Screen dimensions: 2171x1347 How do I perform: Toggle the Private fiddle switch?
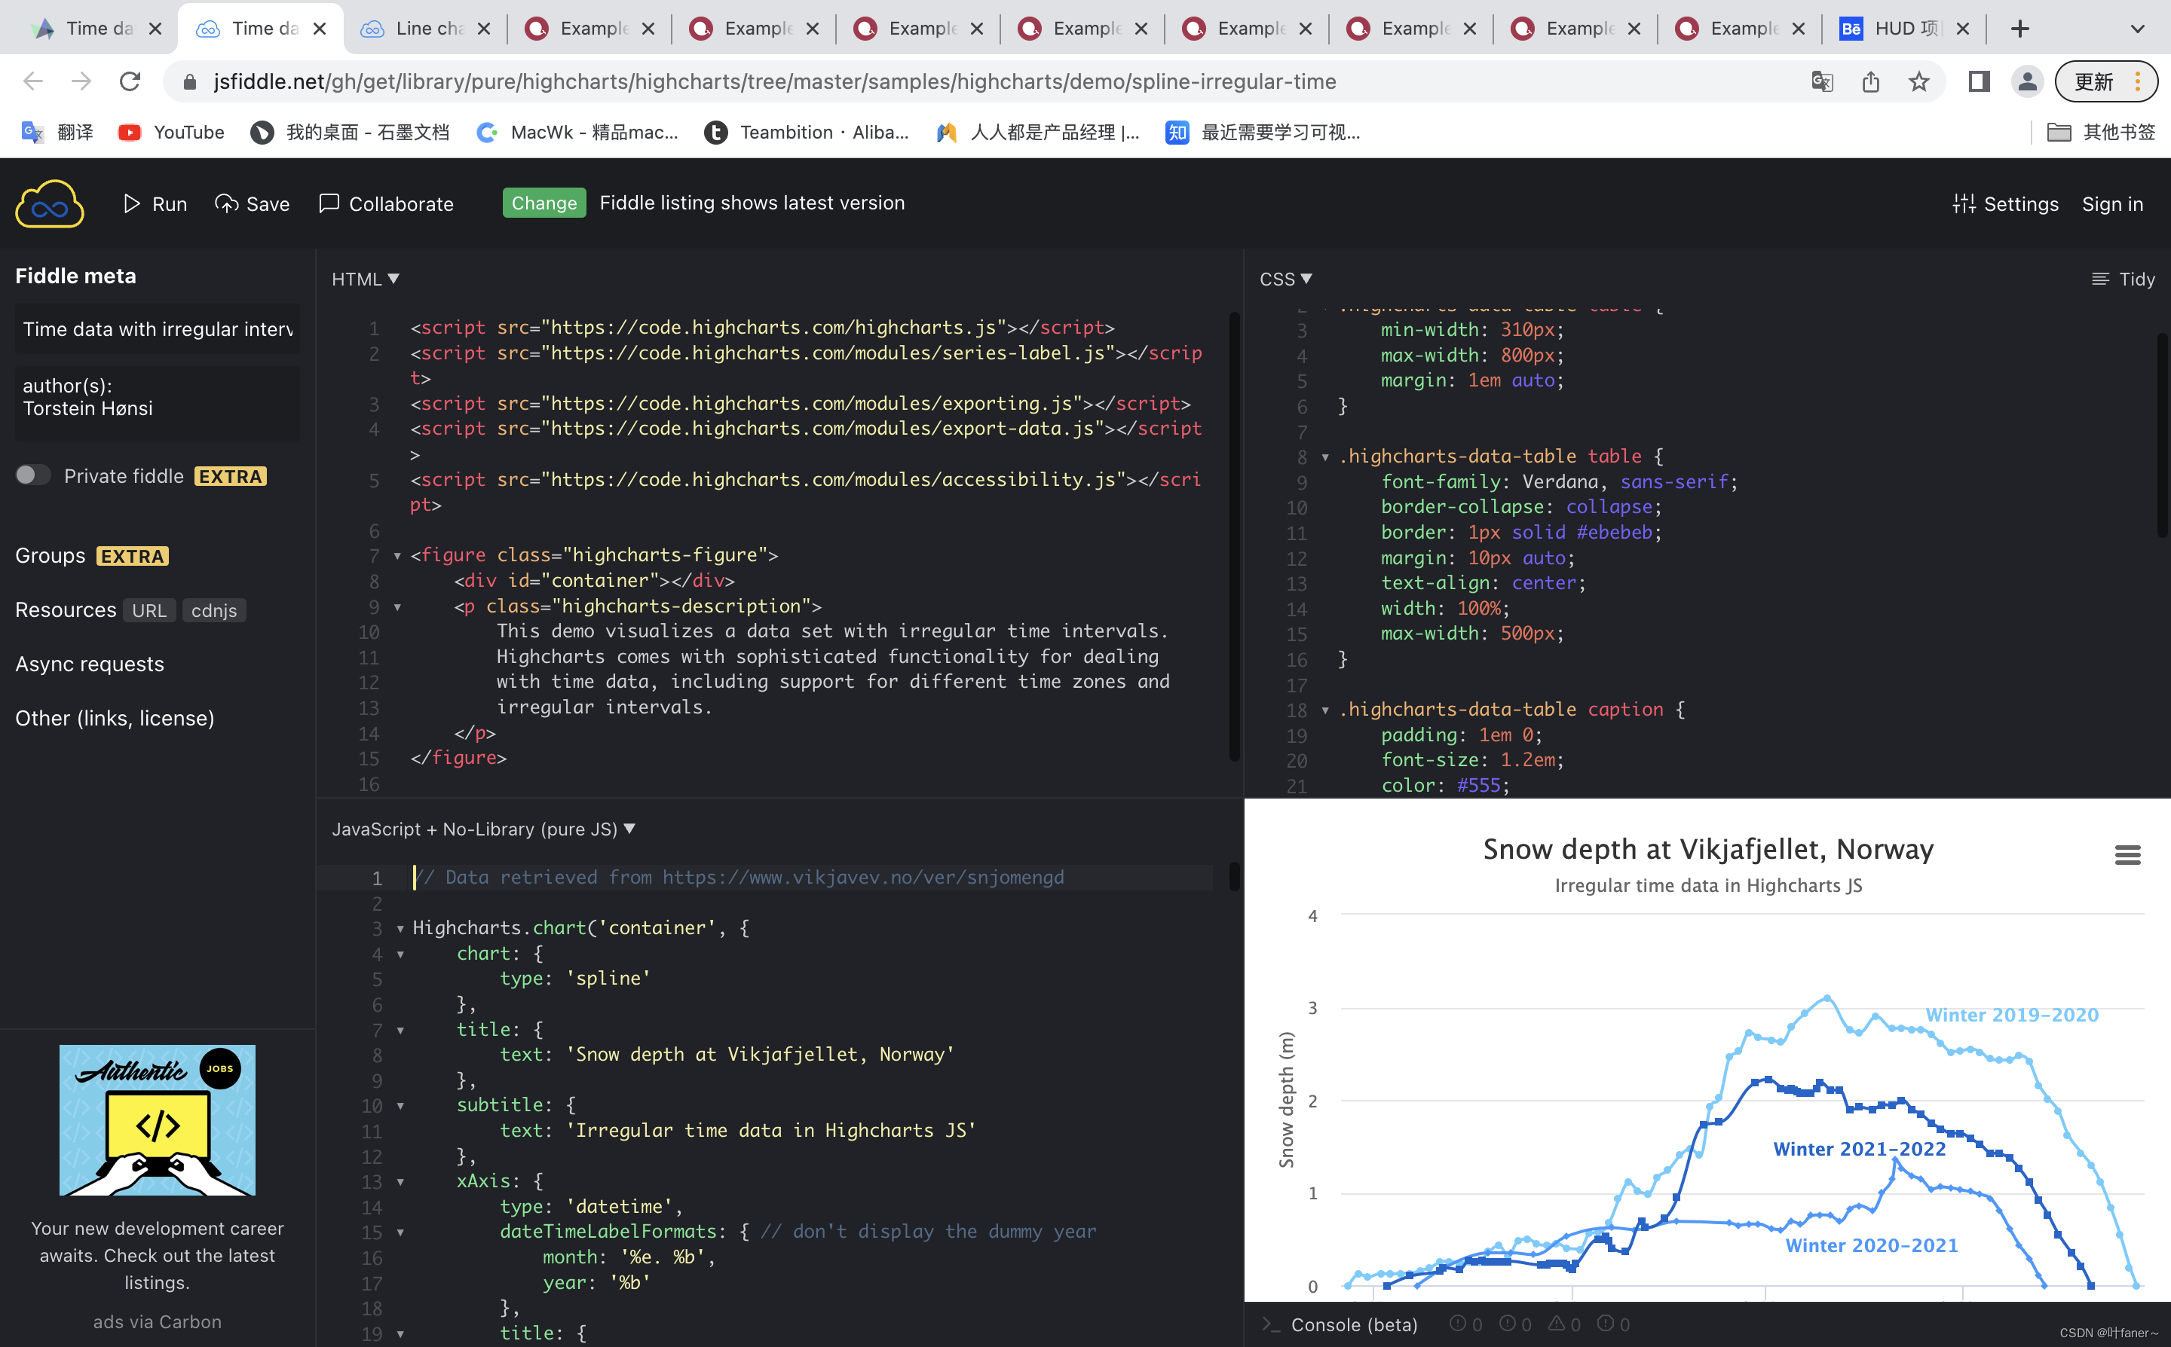(33, 475)
